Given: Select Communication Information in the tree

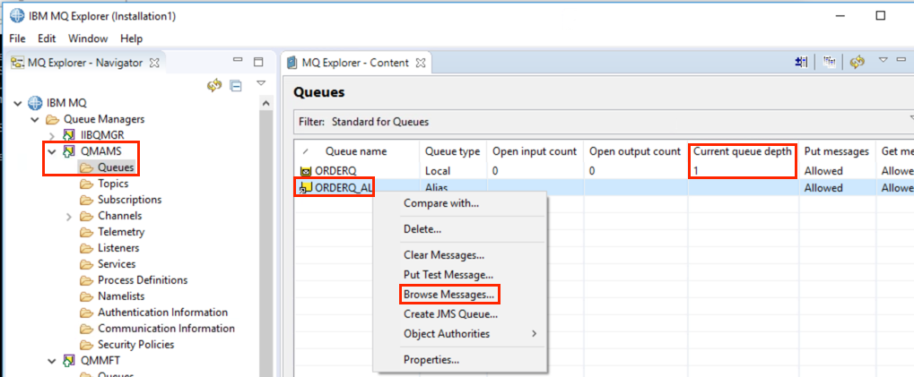Looking at the screenshot, I should 166,329.
